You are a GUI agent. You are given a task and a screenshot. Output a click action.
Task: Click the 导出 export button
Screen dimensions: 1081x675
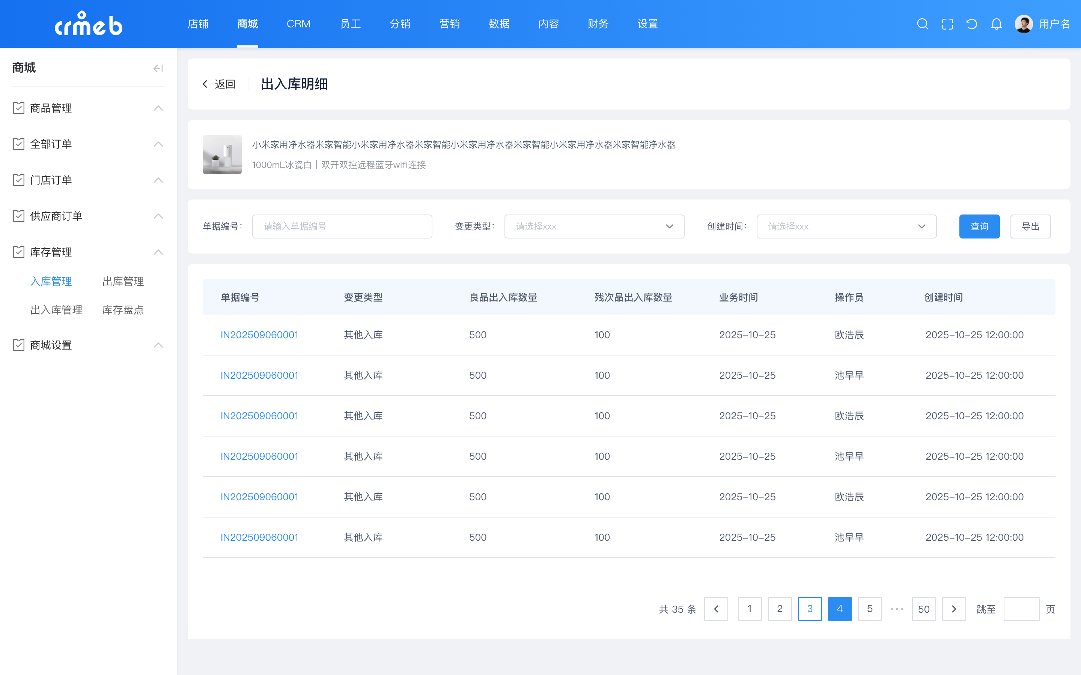pyautogui.click(x=1030, y=226)
